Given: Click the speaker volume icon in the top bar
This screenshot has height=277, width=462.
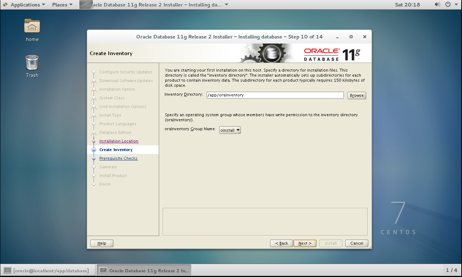Looking at the screenshot, I should (437, 5).
